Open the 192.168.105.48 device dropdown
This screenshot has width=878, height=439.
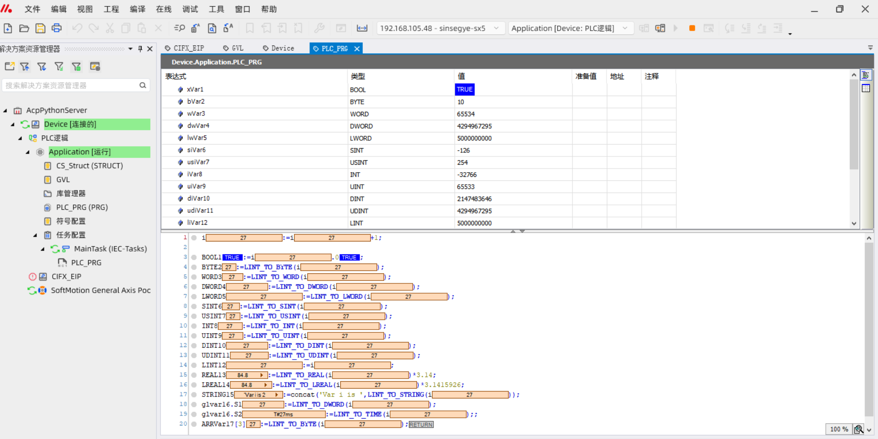pyautogui.click(x=496, y=28)
